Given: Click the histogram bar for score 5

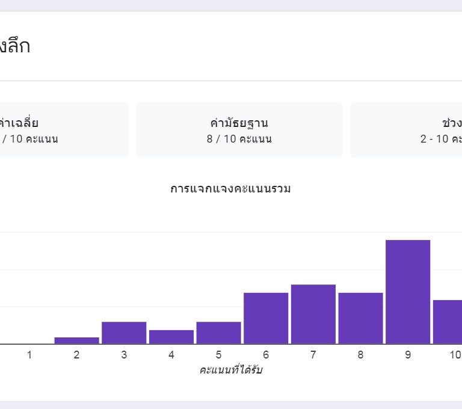Looking at the screenshot, I should (x=218, y=333).
